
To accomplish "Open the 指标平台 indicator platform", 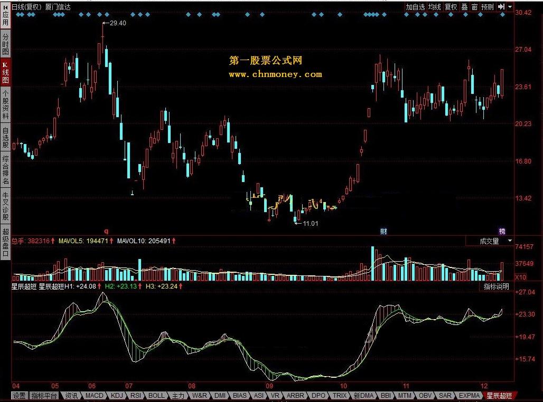I will click(x=44, y=396).
